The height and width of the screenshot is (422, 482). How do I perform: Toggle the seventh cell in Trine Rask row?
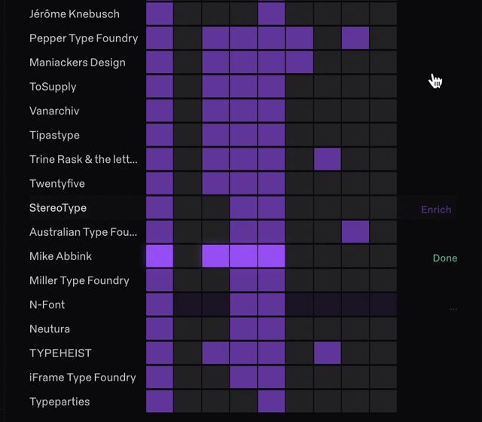(x=328, y=159)
